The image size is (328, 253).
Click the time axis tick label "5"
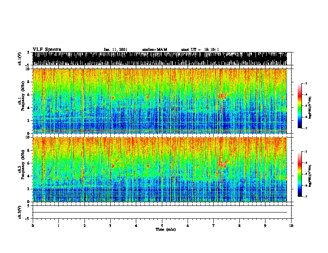tap(162, 226)
